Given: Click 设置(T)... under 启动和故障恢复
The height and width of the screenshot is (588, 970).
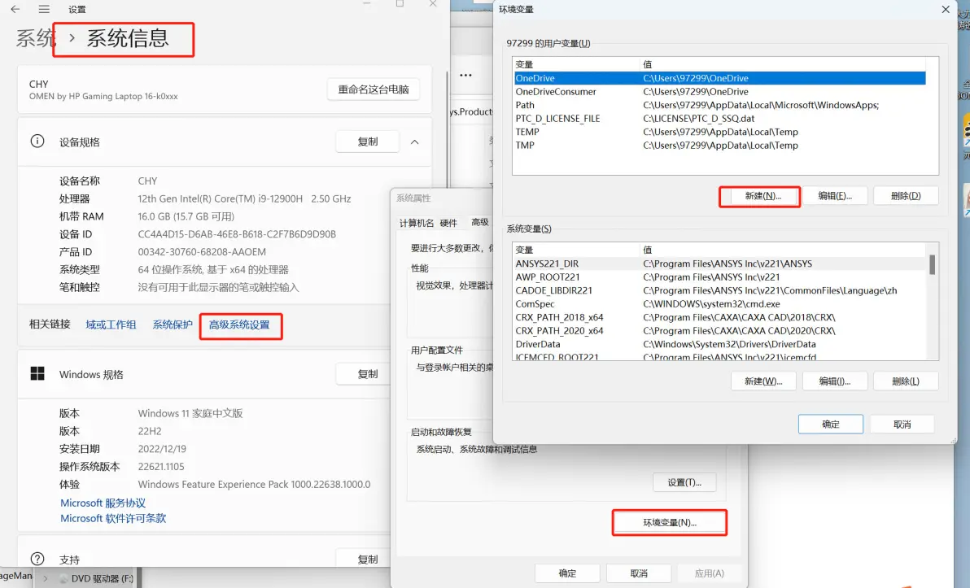Looking at the screenshot, I should click(684, 482).
